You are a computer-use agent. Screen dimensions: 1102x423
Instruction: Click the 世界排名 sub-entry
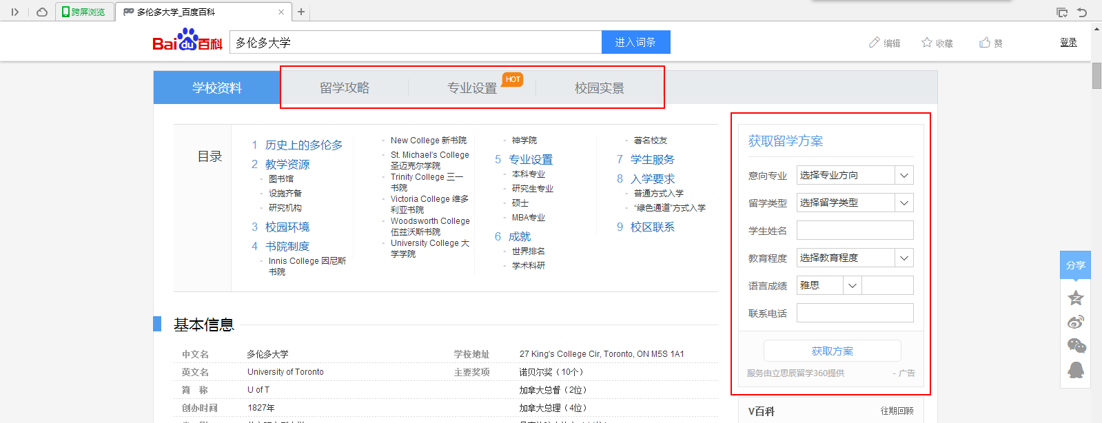coord(529,251)
